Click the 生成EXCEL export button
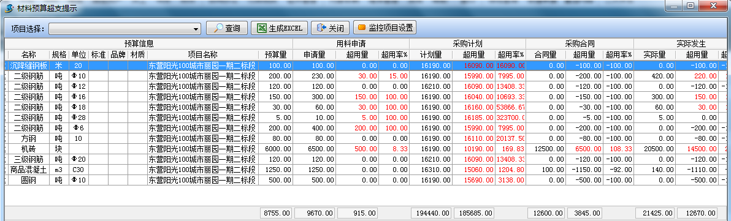This screenshot has height=221, width=731. [279, 28]
